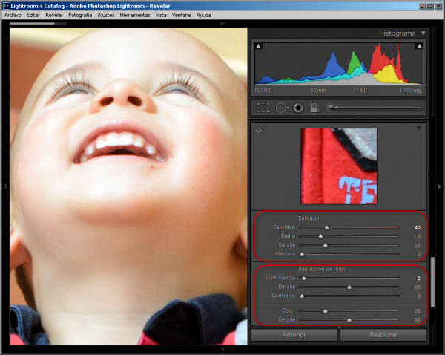Viewport: 445px width, 355px height.
Task: Open the Fotografía menu
Action: click(x=80, y=15)
